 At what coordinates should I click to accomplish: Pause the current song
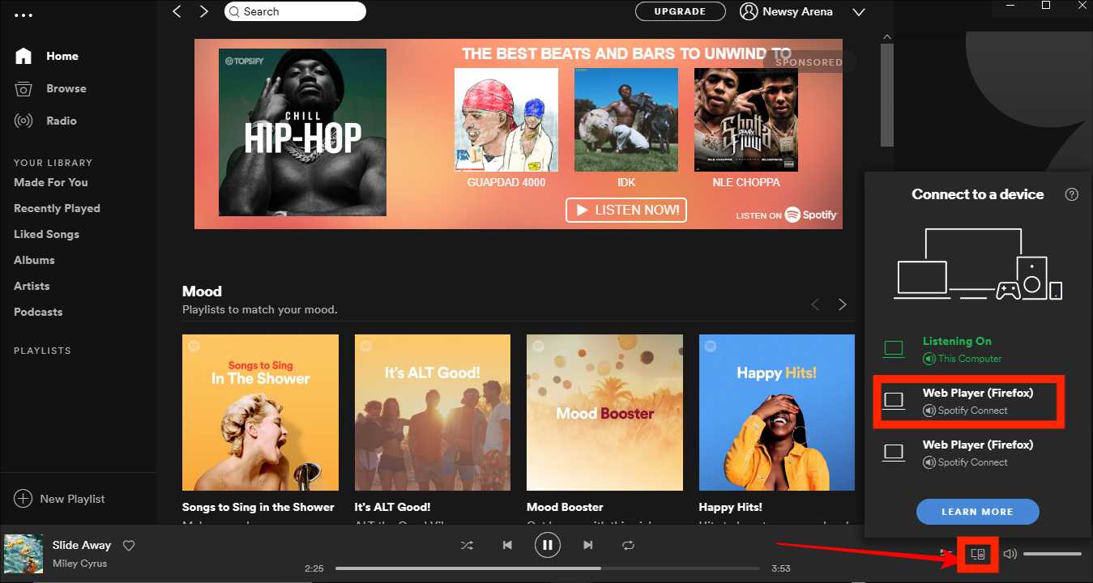click(548, 546)
